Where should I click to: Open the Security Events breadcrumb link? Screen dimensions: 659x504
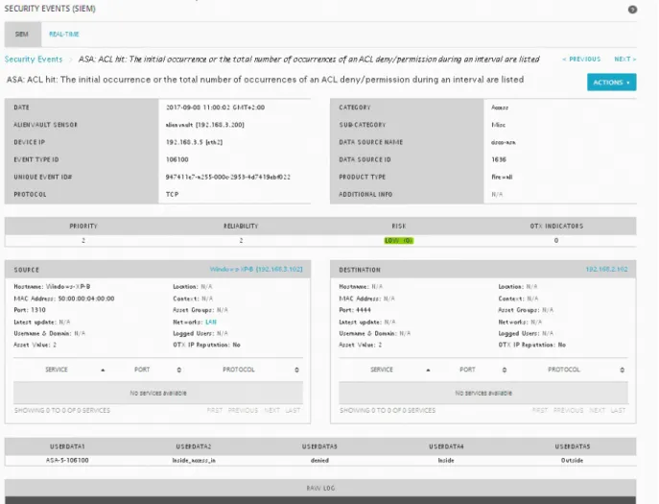(x=34, y=60)
